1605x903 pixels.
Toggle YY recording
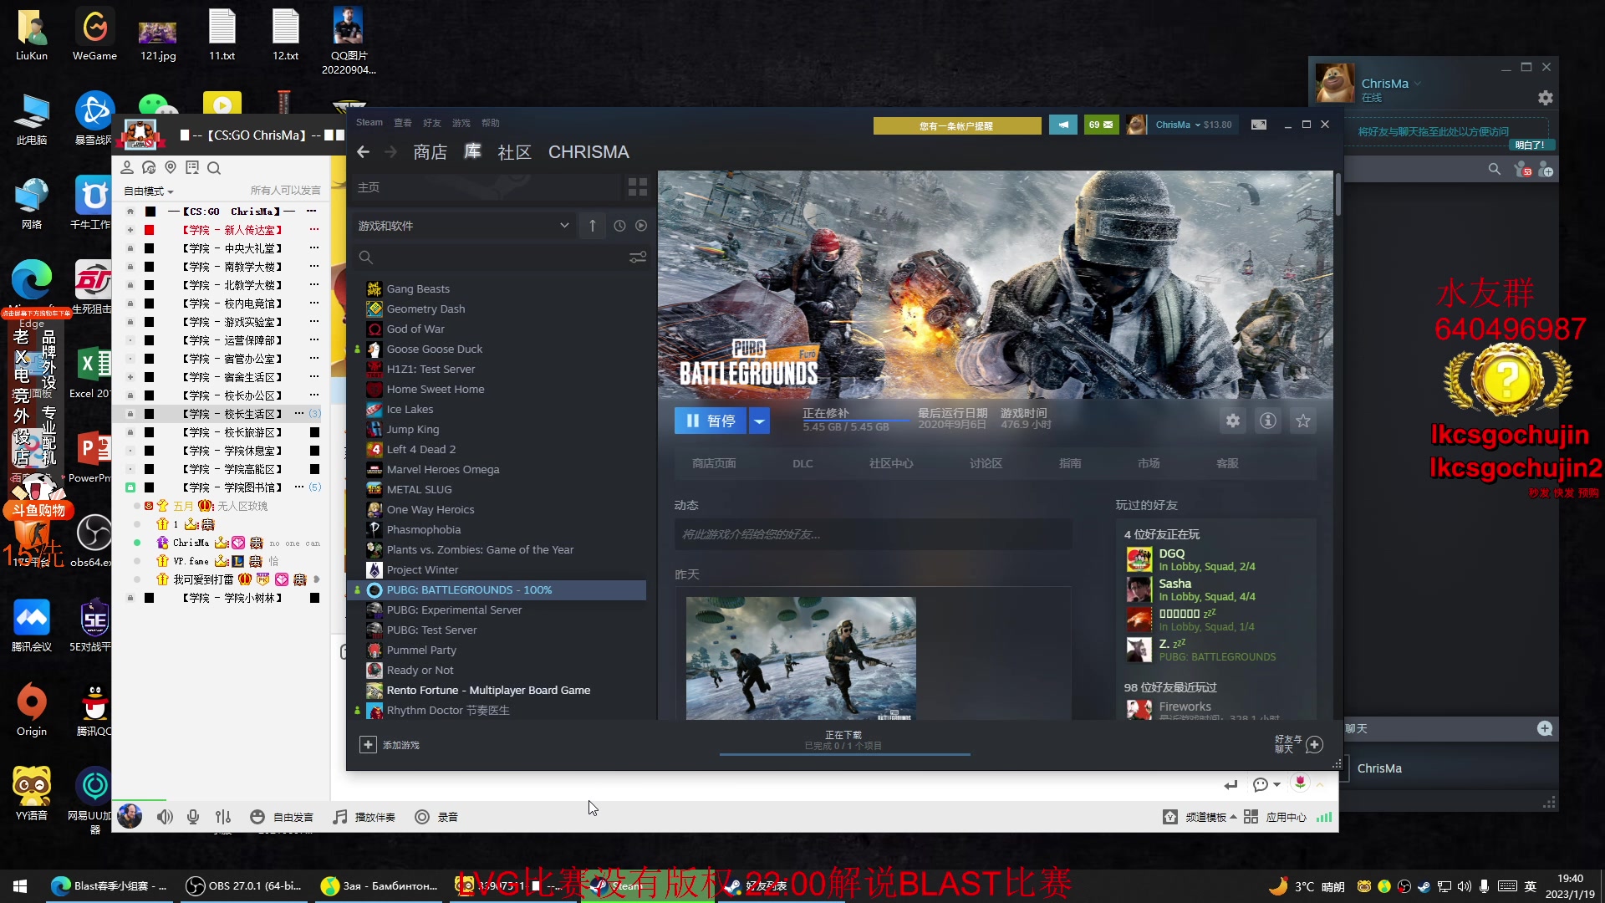tap(437, 817)
